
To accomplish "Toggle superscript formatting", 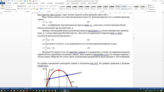I will (28, 9).
